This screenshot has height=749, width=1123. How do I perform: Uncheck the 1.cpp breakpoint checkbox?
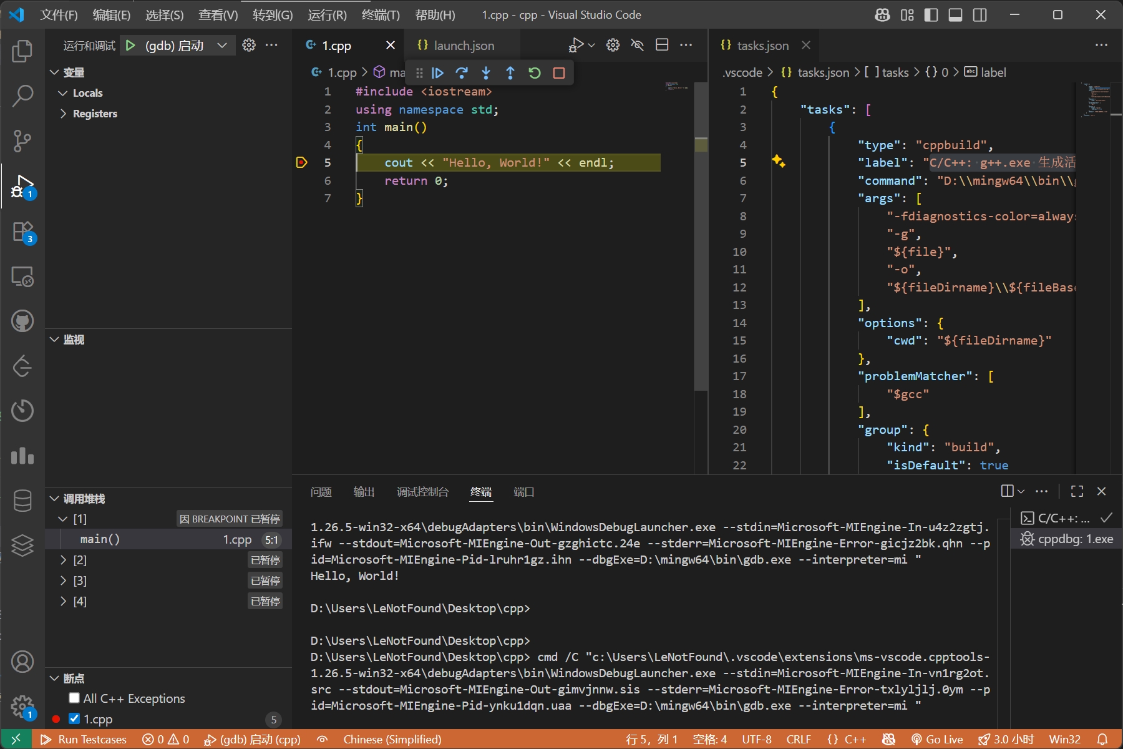click(74, 718)
